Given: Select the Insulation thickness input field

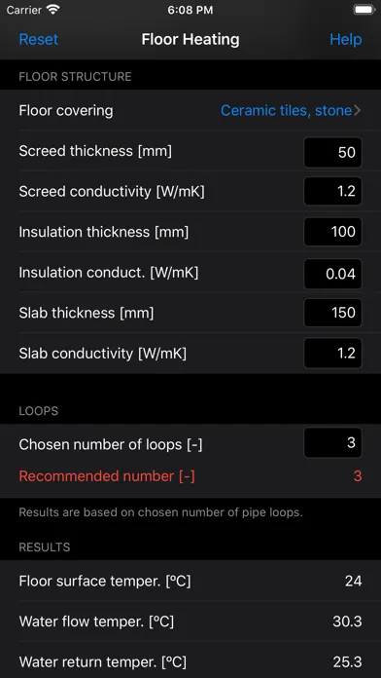Looking at the screenshot, I should pos(332,232).
